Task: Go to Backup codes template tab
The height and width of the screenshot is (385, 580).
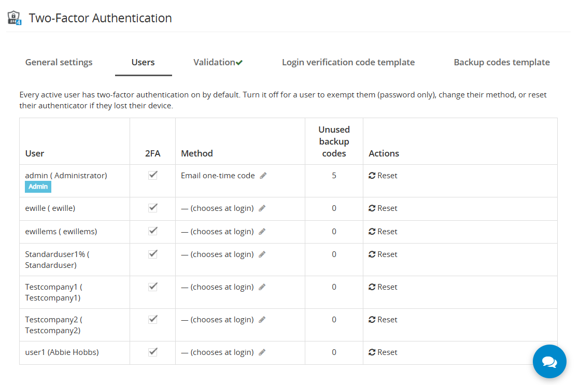Action: 502,62
